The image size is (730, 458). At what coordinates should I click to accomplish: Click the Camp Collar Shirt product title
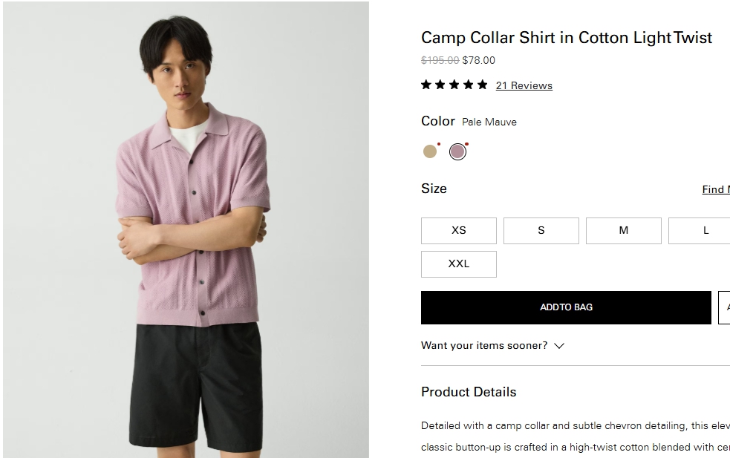point(566,38)
